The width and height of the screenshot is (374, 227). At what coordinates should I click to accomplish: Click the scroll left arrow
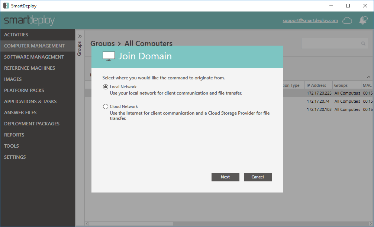pos(87,224)
